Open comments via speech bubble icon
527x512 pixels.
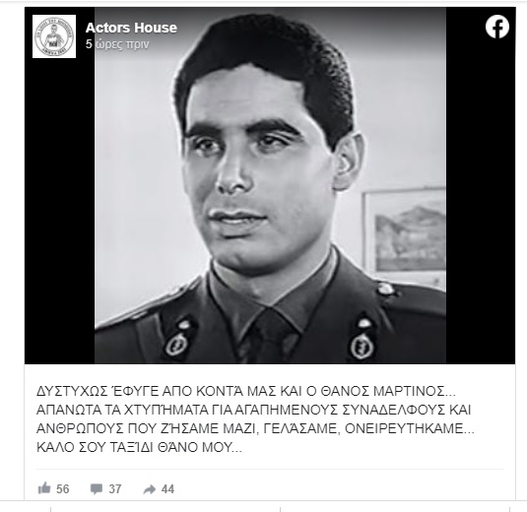97,488
